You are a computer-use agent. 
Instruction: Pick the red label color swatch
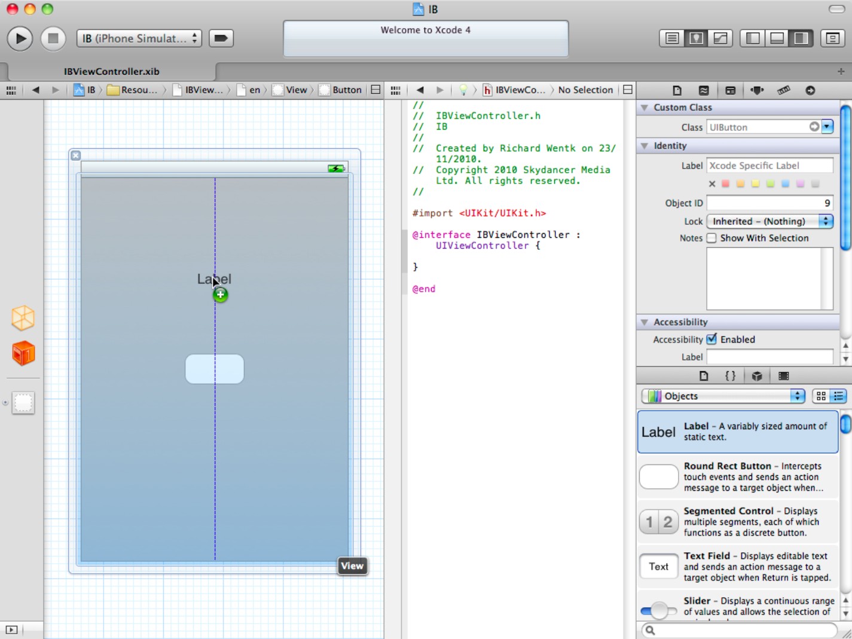coord(725,184)
